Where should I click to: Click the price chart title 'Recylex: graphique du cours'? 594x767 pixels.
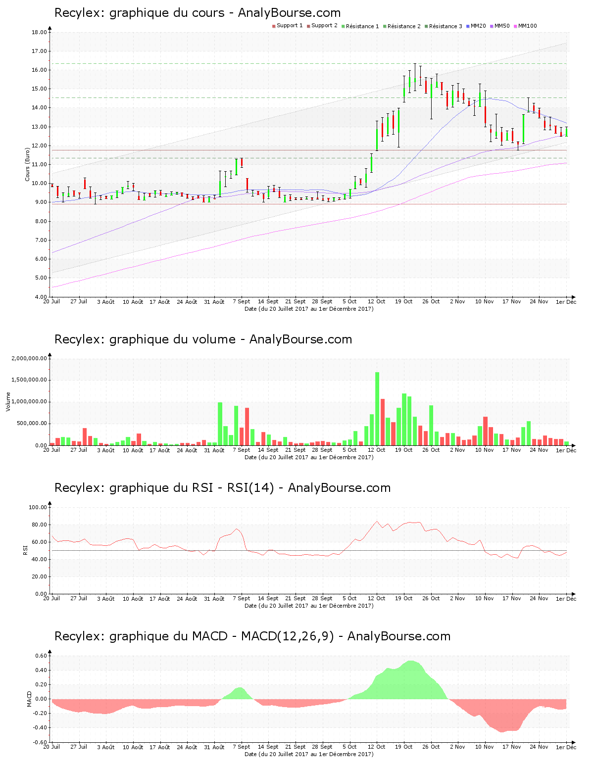pyautogui.click(x=140, y=13)
